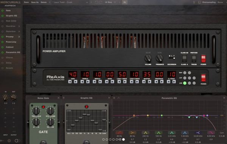Increase the ReAxis Gain value arrow
227x144 pixels.
76,82
